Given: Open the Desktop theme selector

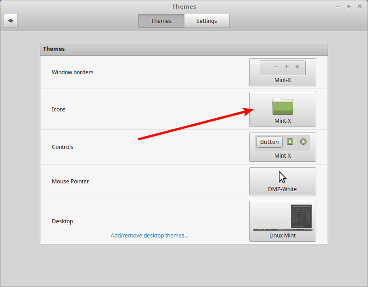Looking at the screenshot, I should pos(282,221).
